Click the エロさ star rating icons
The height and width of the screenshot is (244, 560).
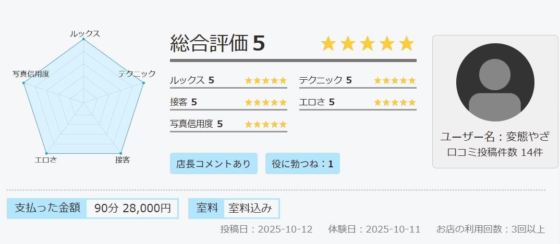click(x=395, y=102)
